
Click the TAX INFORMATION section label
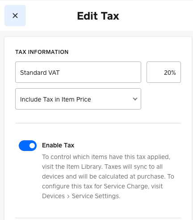coord(42,52)
